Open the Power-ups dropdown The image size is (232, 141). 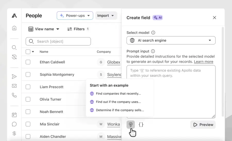[75, 15]
